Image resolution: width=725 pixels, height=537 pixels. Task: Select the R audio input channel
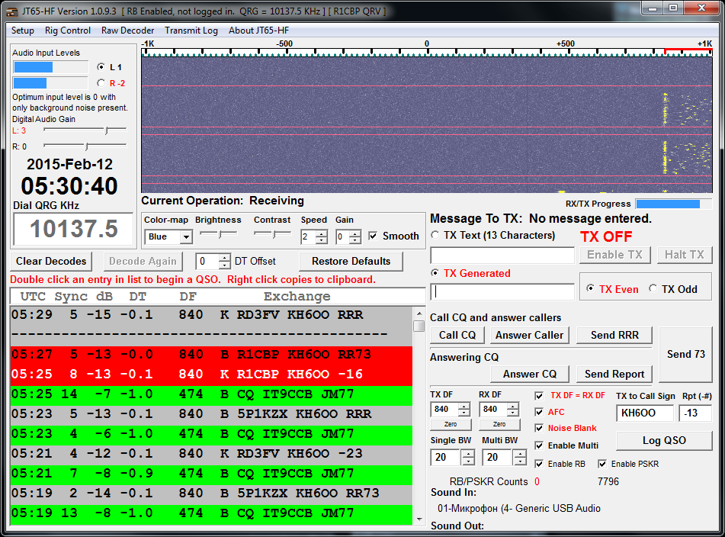[x=101, y=83]
